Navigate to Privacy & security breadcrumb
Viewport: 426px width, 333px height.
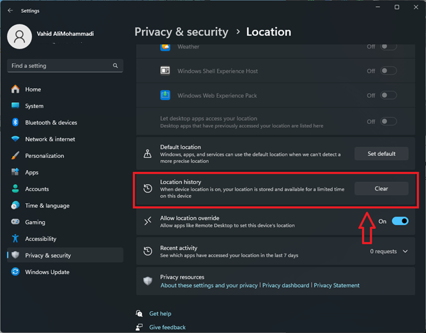(x=181, y=32)
